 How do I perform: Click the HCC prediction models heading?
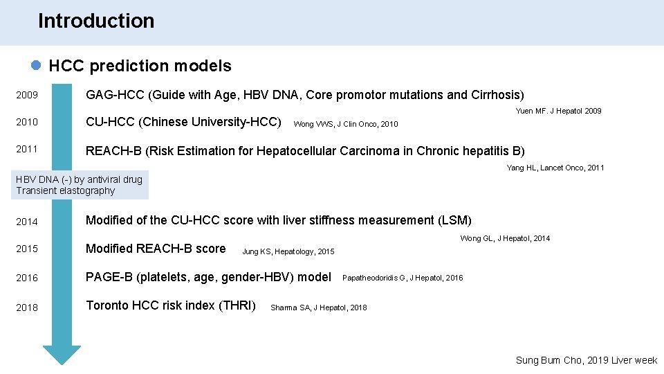click(140, 66)
